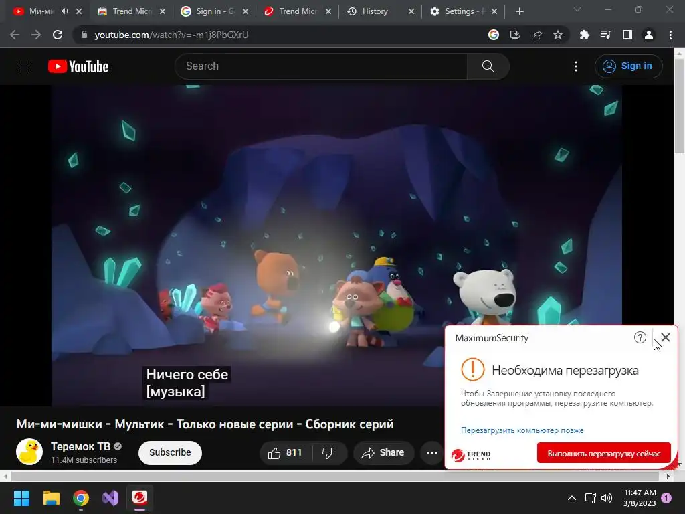The width and height of the screenshot is (685, 514).
Task: Open the volume control in system tray
Action: [x=606, y=498]
